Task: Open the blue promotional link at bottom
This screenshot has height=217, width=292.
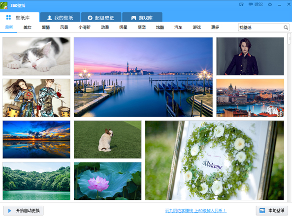Action: (x=195, y=211)
